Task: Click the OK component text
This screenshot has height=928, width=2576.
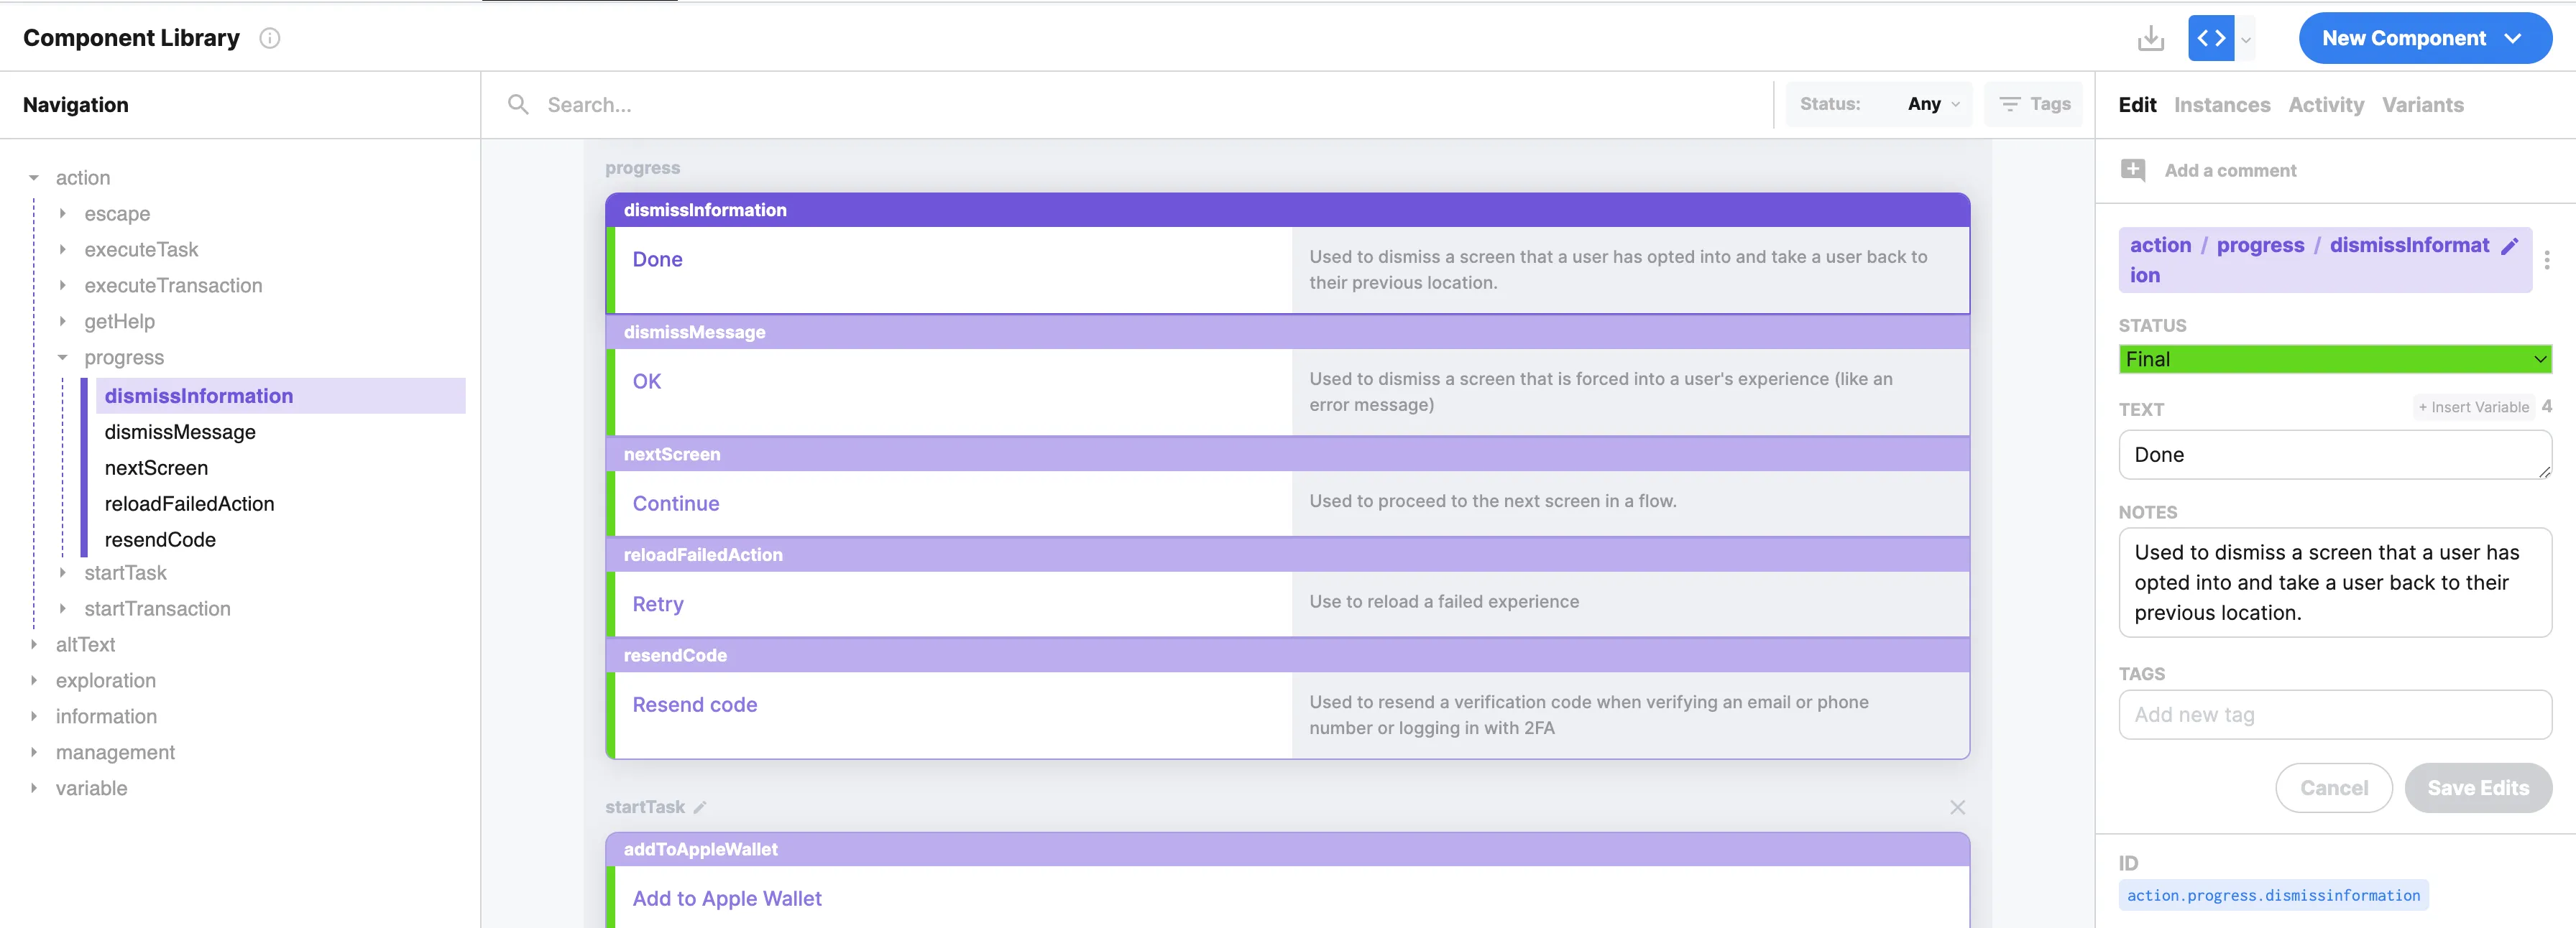Action: tap(646, 381)
